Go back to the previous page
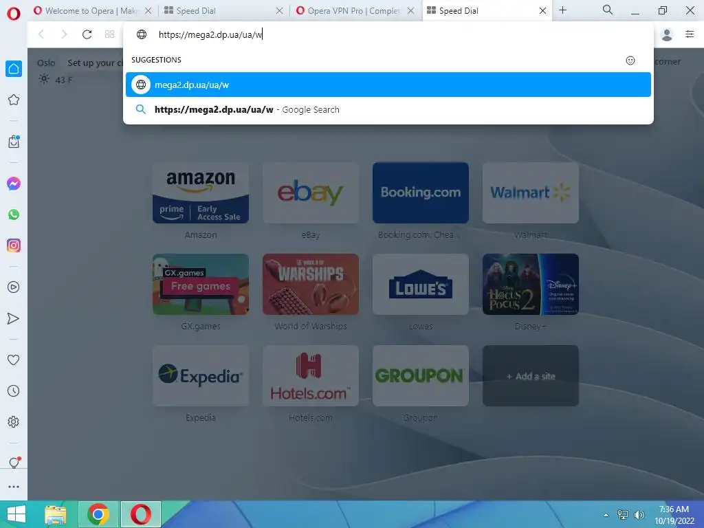 coord(41,34)
